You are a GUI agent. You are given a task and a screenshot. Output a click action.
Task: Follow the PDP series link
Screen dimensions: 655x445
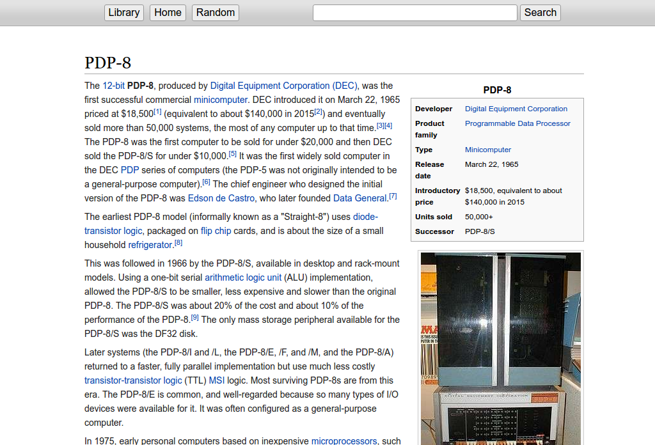(130, 170)
